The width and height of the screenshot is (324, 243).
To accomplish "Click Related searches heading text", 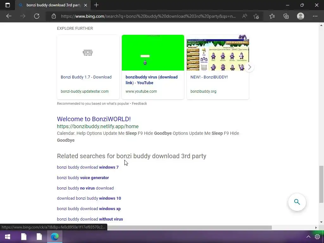I will pyautogui.click(x=132, y=156).
